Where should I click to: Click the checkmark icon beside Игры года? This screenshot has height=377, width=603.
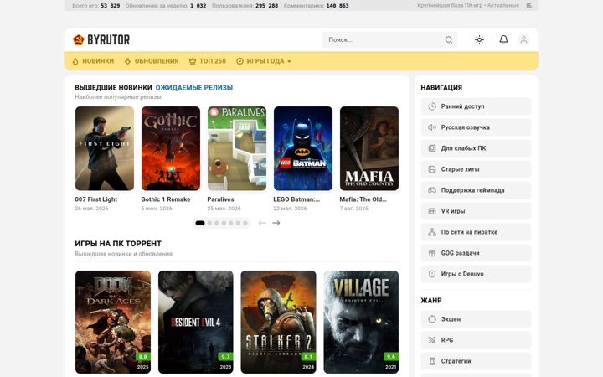[240, 61]
